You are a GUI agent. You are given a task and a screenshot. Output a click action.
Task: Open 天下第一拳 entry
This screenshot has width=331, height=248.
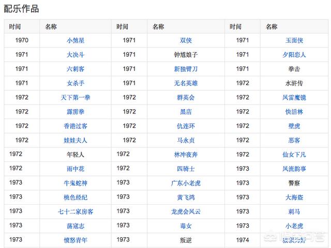76,97
